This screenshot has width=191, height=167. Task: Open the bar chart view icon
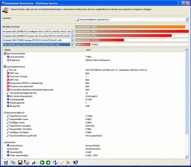pos(34,162)
